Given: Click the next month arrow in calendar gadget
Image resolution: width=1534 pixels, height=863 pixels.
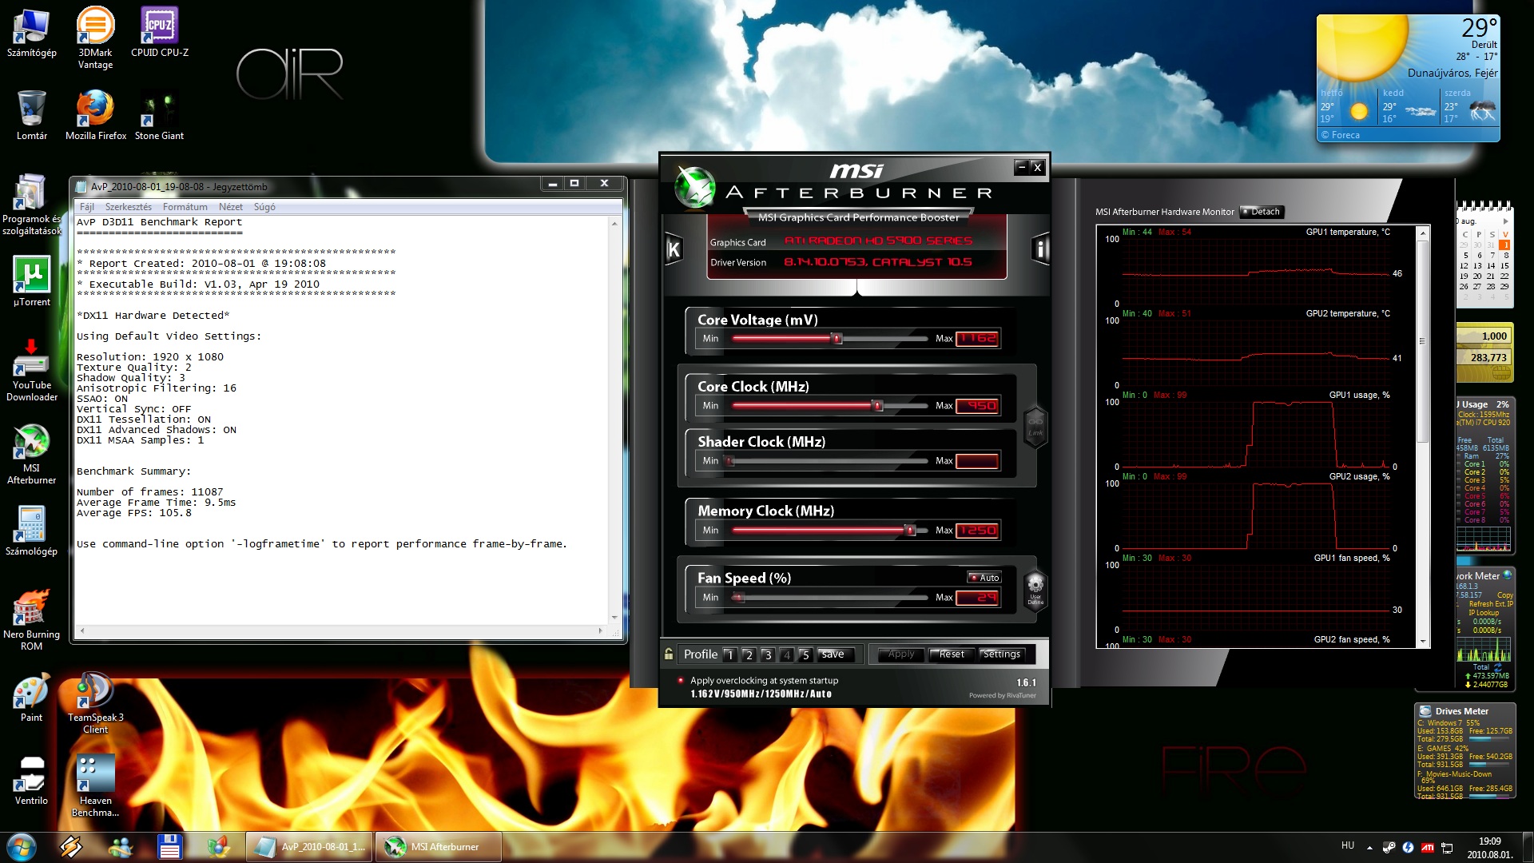Looking at the screenshot, I should pyautogui.click(x=1505, y=221).
